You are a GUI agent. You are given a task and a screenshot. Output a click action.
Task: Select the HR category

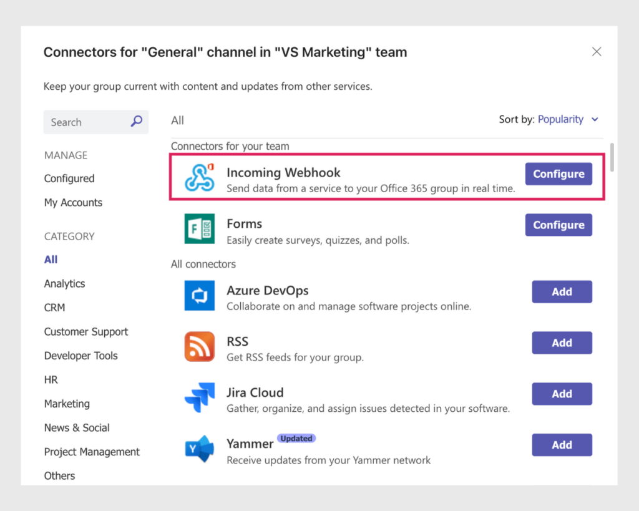(x=51, y=380)
